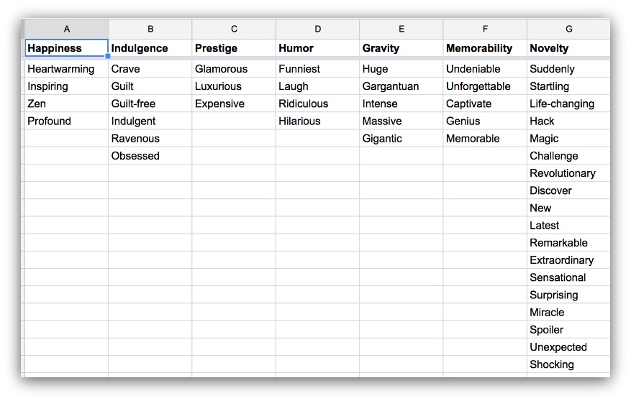Click the Shocking cell

click(x=568, y=364)
